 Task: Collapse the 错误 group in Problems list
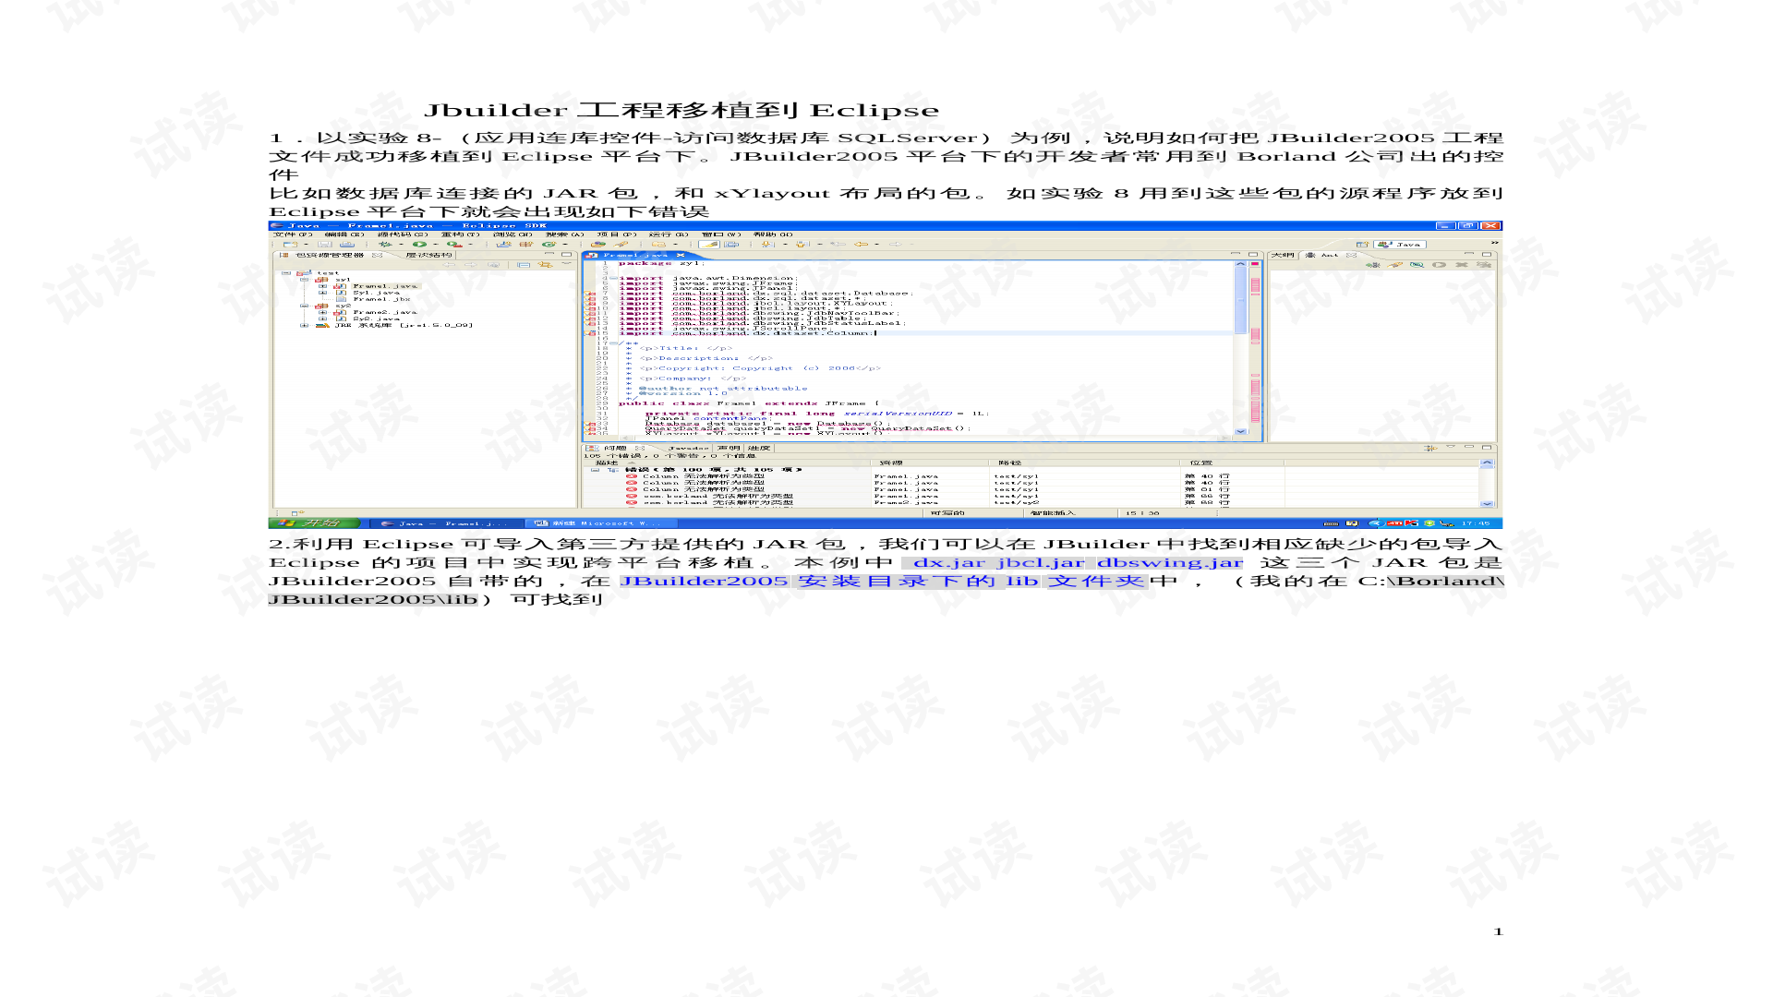[x=596, y=470]
